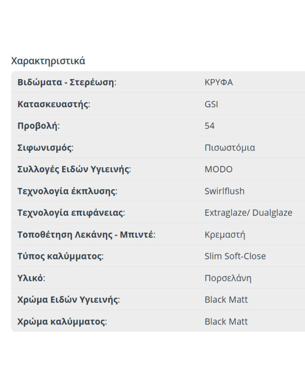Viewport: 305px width, 388px height.
Task: Select the Πορσελάνη material value
Action: click(228, 278)
